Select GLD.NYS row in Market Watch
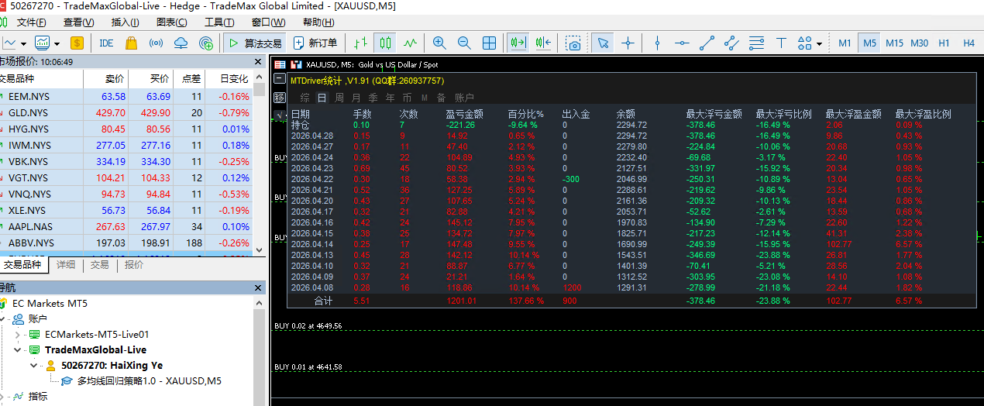The width and height of the screenshot is (984, 406). tap(126, 113)
